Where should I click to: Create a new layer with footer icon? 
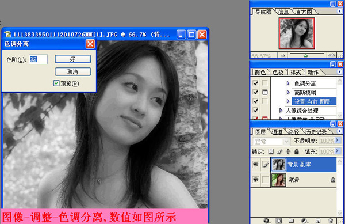click(317, 221)
